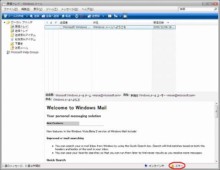Click the Find icon in the toolbar
The height and width of the screenshot is (170, 220).
point(116,16)
